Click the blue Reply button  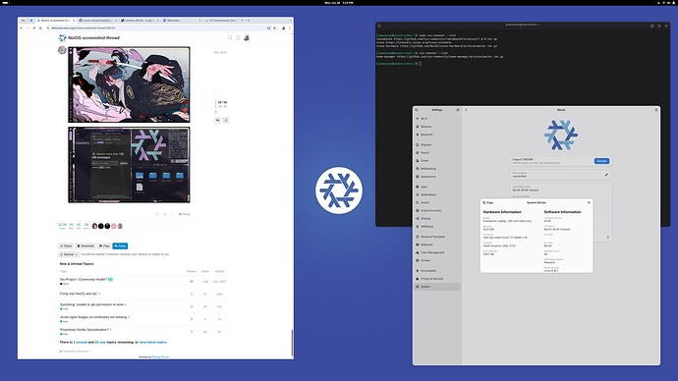pyautogui.click(x=120, y=245)
